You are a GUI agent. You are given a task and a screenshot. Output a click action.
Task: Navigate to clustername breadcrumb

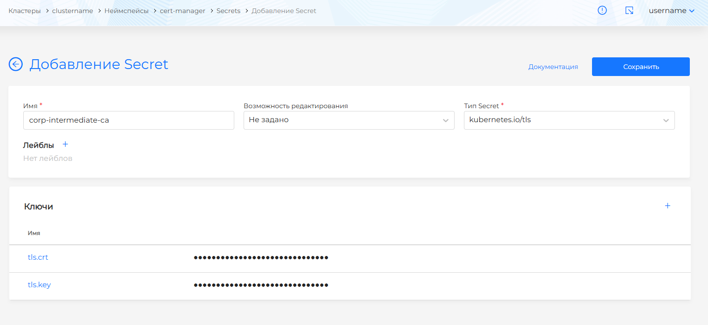tap(73, 11)
